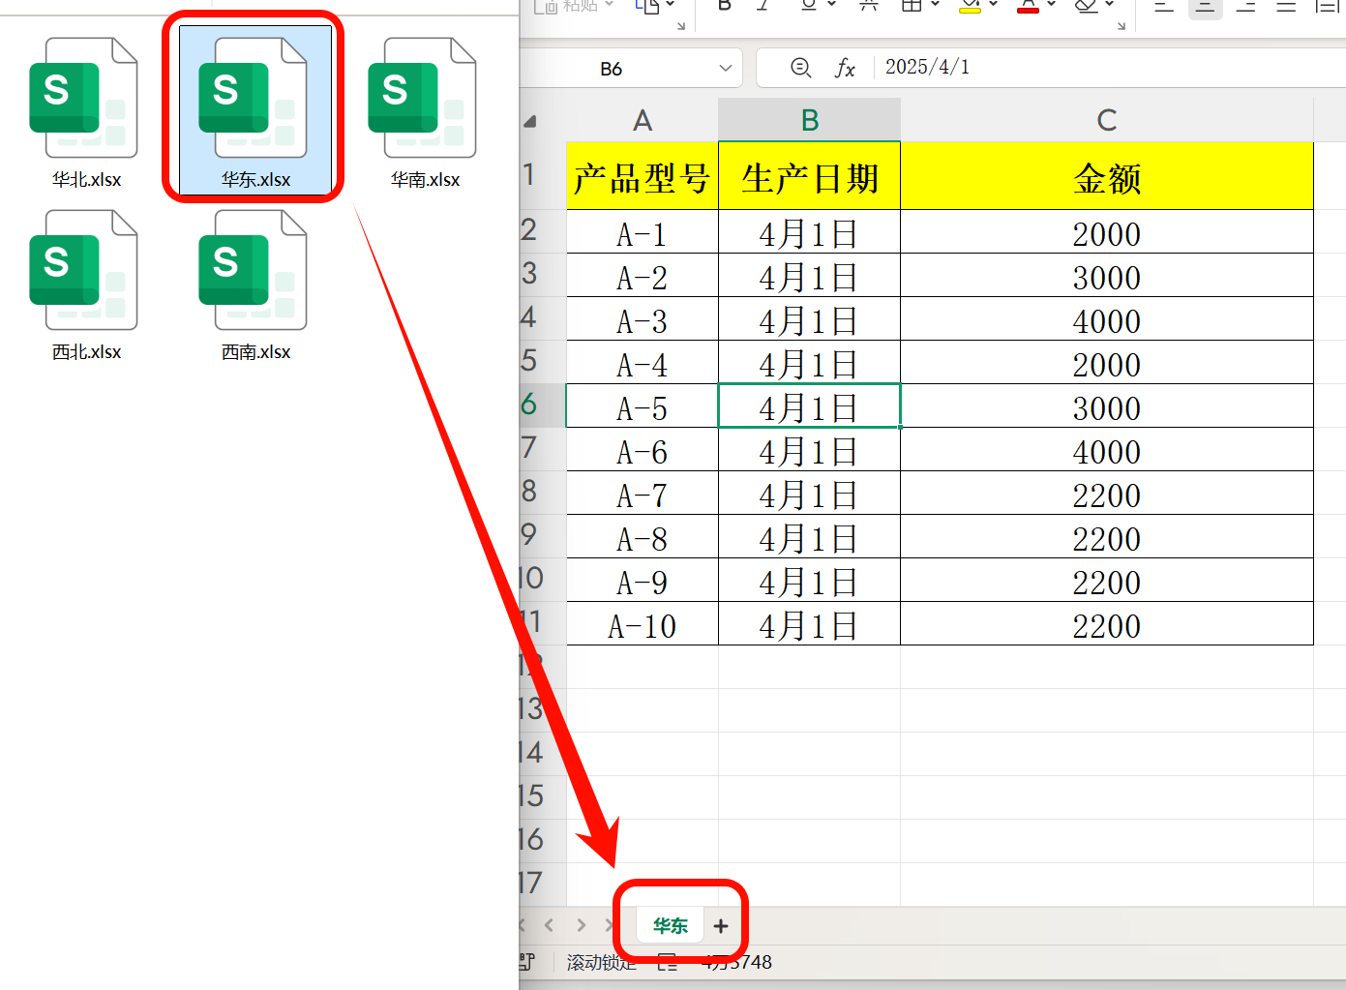The image size is (1346, 990).
Task: Click the select-all corner triangle
Action: coord(530,121)
